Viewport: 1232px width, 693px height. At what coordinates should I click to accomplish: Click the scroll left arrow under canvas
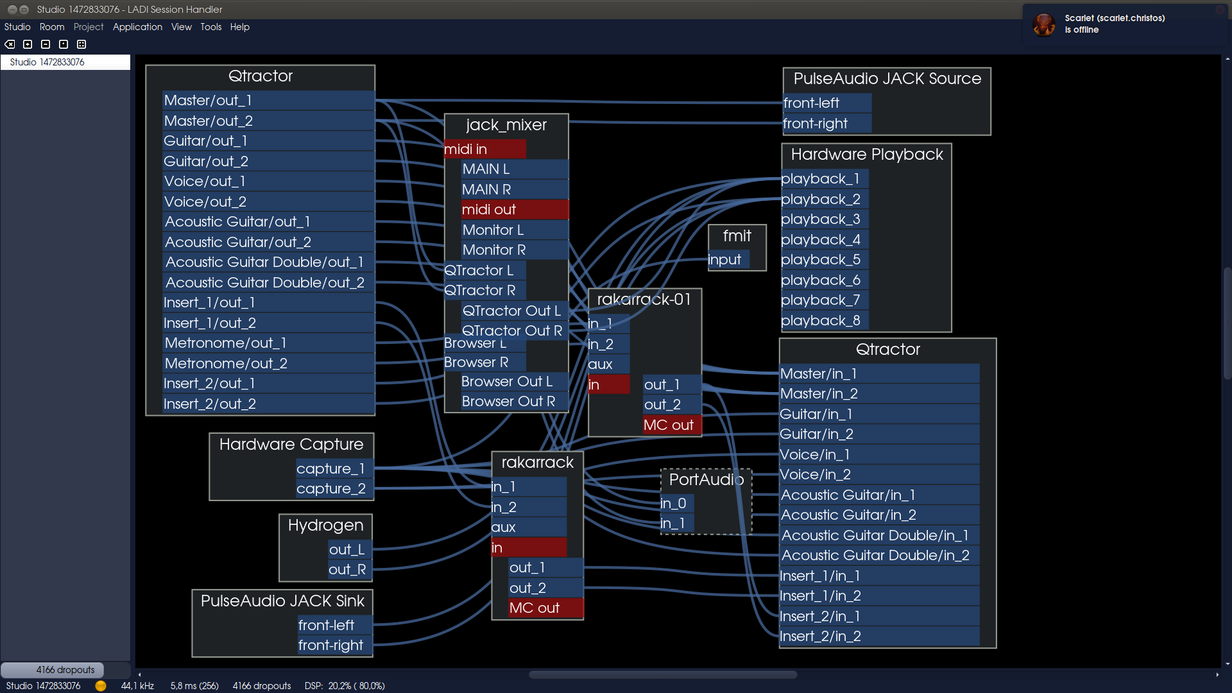pyautogui.click(x=139, y=674)
